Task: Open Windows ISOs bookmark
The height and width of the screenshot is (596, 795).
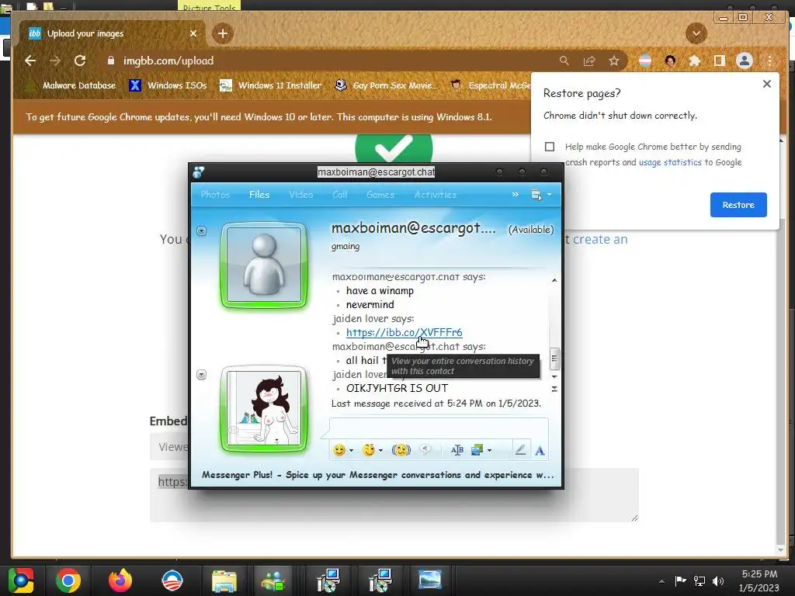Action: [168, 85]
